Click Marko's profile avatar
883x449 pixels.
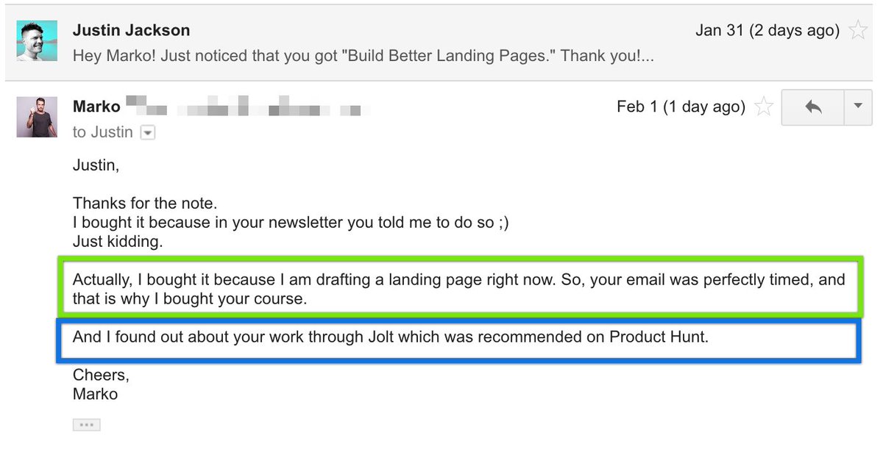(37, 117)
